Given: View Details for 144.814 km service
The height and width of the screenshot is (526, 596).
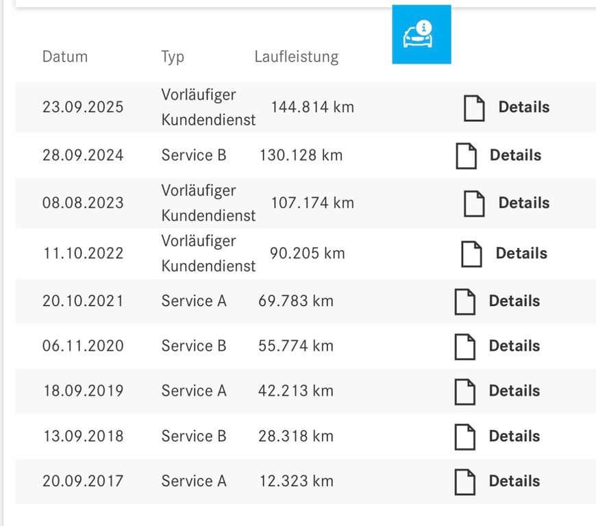Looking at the screenshot, I should tap(524, 108).
